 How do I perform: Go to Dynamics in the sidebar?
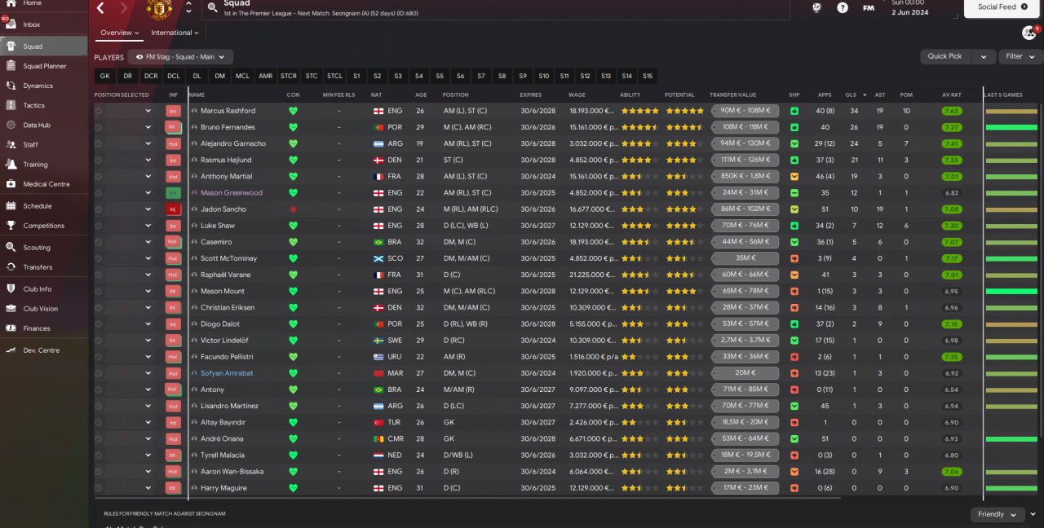[38, 86]
